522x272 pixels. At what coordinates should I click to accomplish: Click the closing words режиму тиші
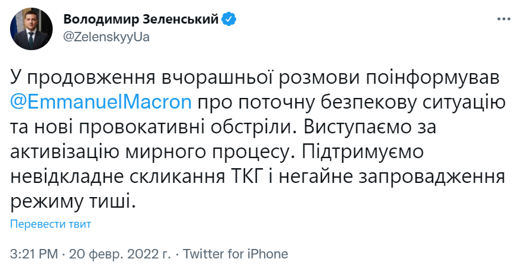pos(73,202)
